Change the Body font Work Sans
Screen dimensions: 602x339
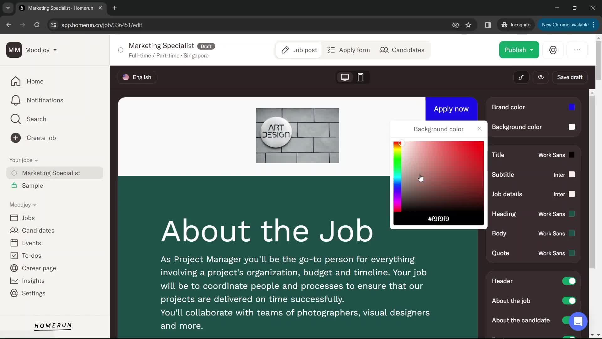coord(552,234)
